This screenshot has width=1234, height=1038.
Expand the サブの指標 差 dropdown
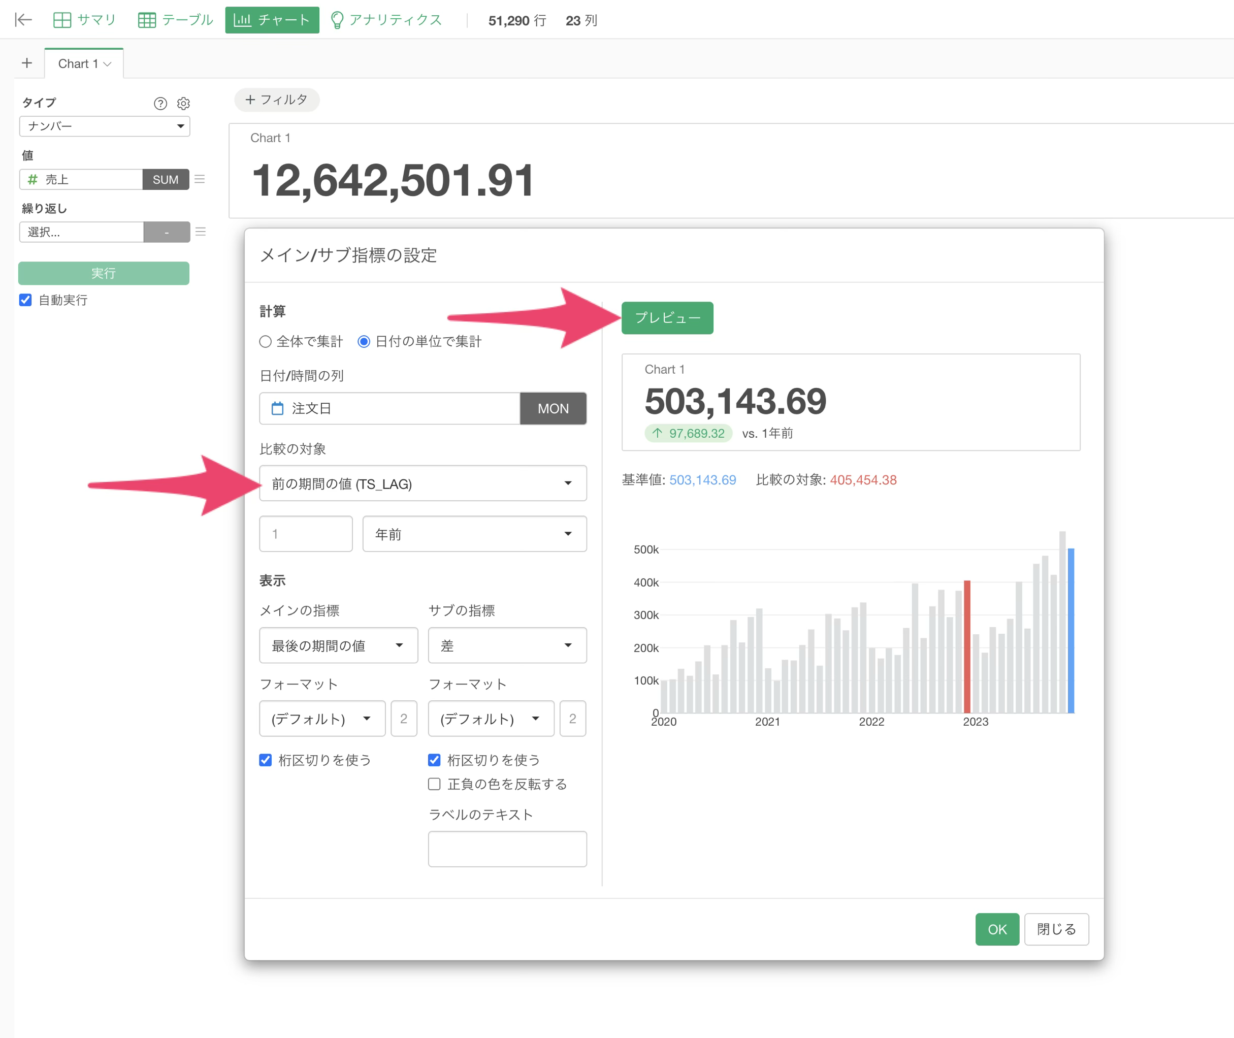(x=507, y=645)
